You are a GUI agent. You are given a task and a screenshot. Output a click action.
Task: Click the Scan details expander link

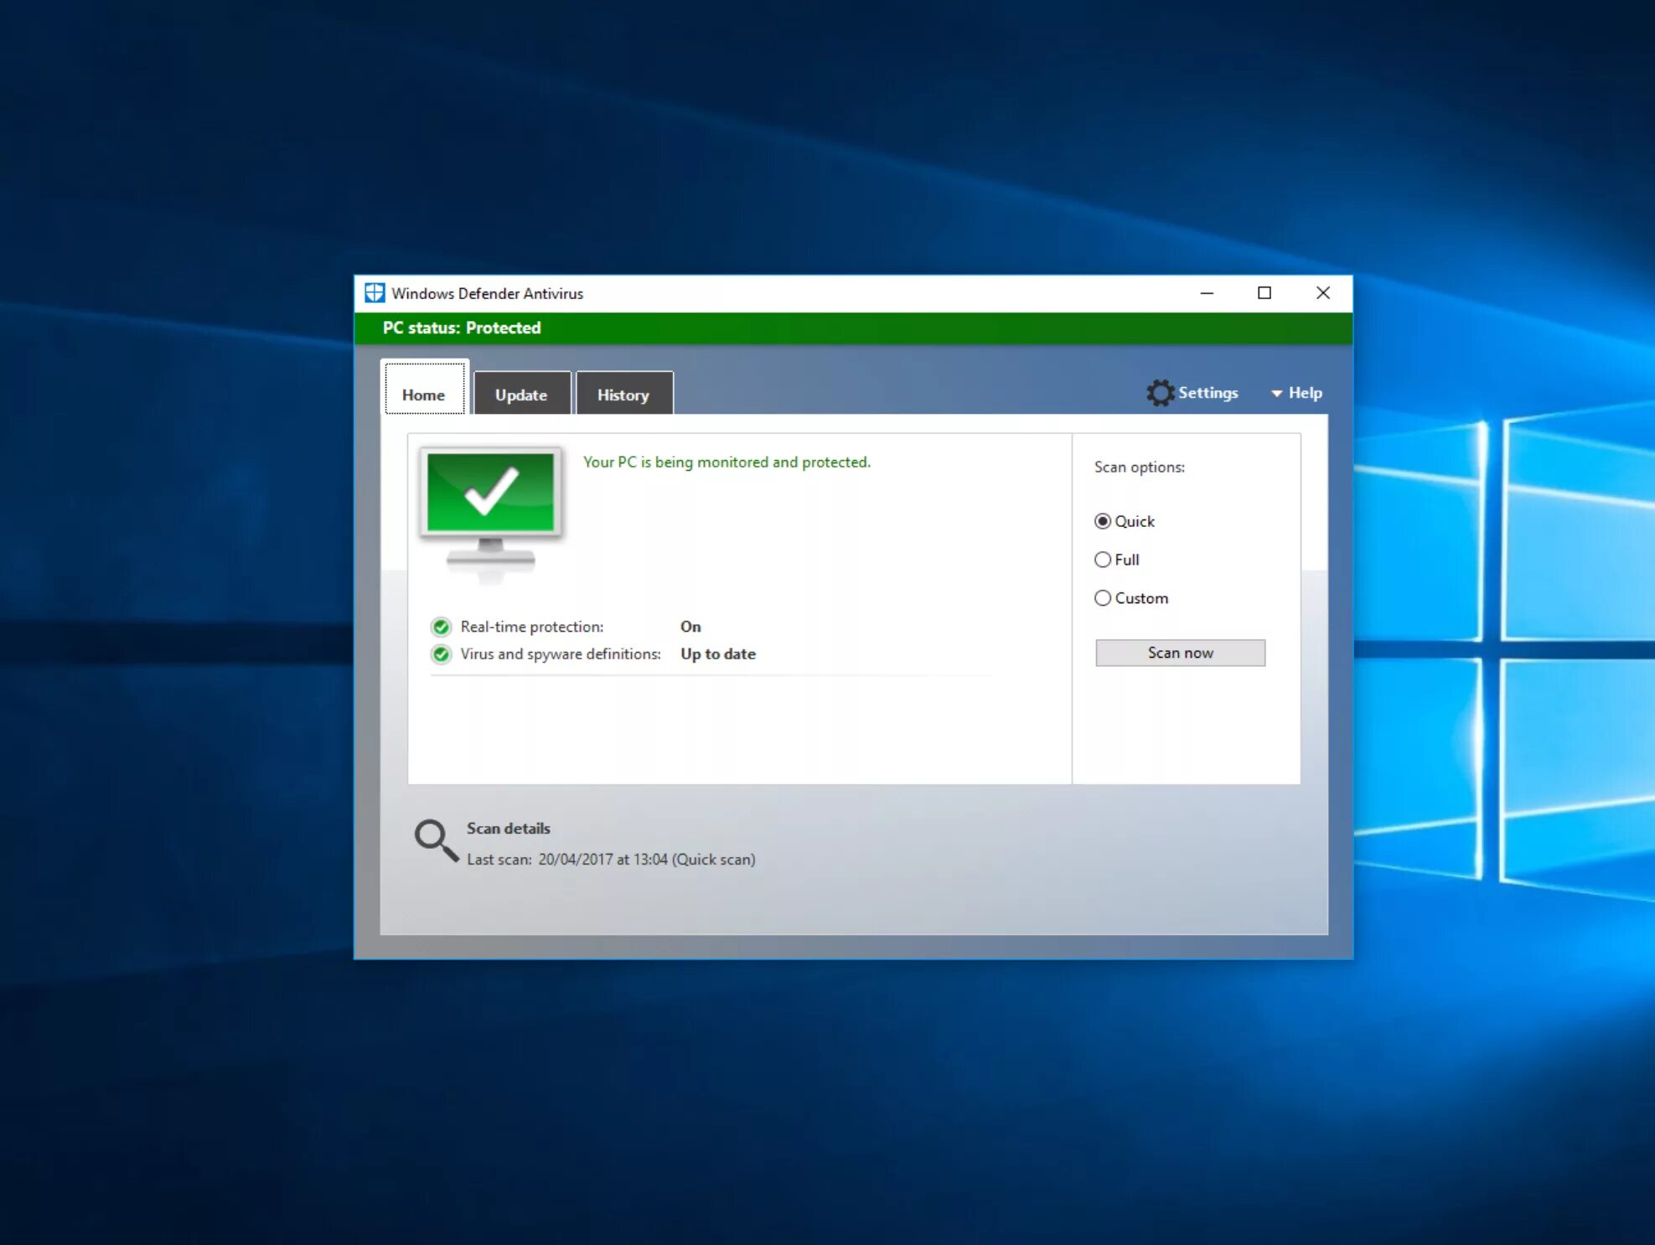508,827
